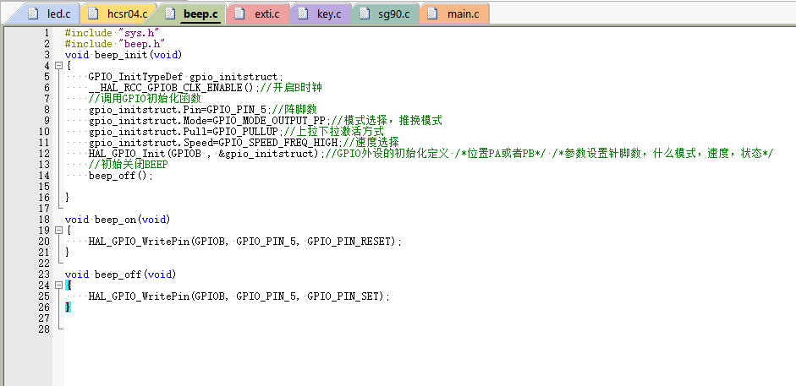The height and width of the screenshot is (386, 796).
Task: Open the key.c tab
Action: [320, 14]
